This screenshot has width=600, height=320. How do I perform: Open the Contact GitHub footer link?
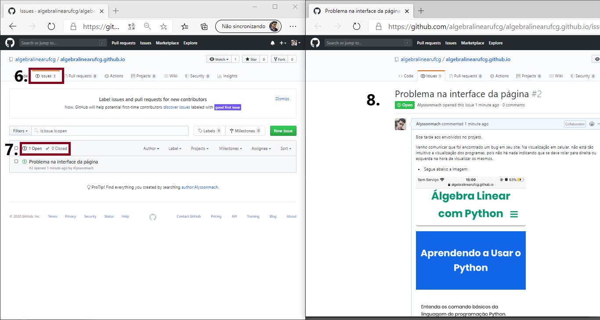click(189, 216)
